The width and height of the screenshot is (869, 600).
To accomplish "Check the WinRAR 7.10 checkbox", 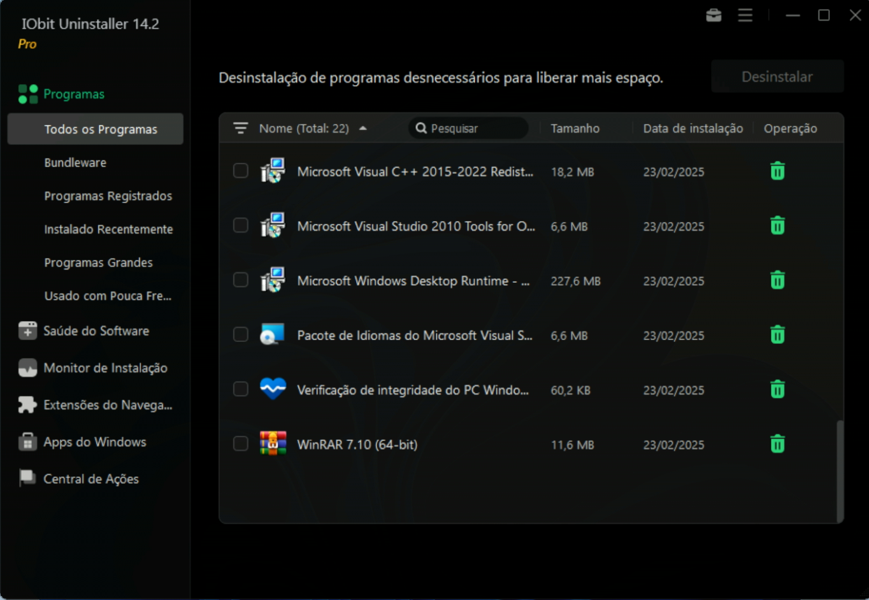I will [240, 443].
